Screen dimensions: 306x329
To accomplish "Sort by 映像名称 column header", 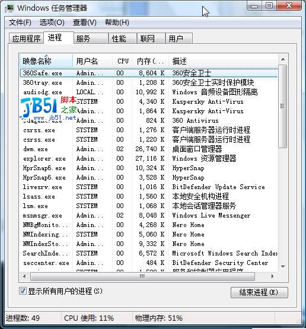I will tap(46, 61).
